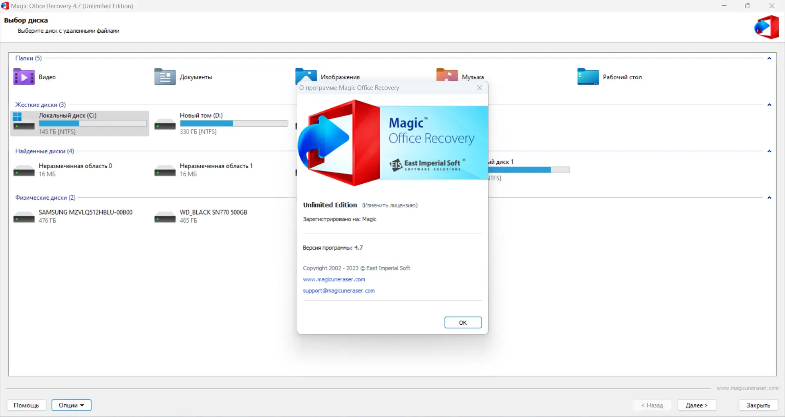The width and height of the screenshot is (785, 417).
Task: Open the www.magicuneraser.com link in dialog
Action: (x=334, y=279)
